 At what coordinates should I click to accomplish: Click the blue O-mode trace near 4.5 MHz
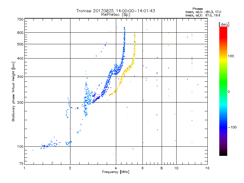124,50
